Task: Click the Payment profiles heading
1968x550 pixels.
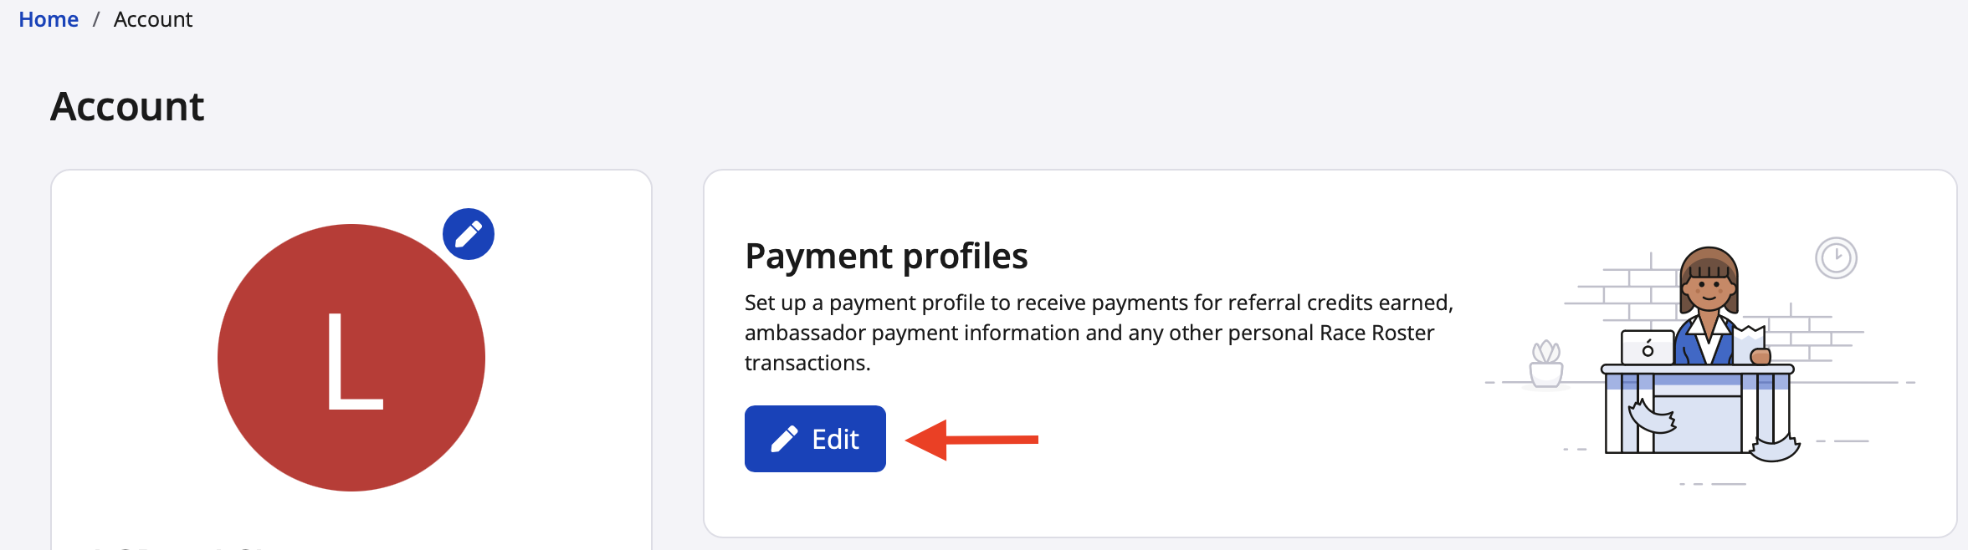Action: [886, 256]
